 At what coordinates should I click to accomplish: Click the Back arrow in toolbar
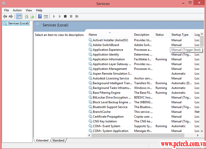pyautogui.click(x=5, y=16)
